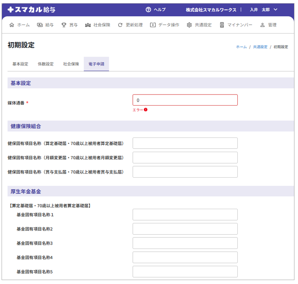298x284 pixels.
Task: Click the home icon in navigation bar
Action: (11, 25)
